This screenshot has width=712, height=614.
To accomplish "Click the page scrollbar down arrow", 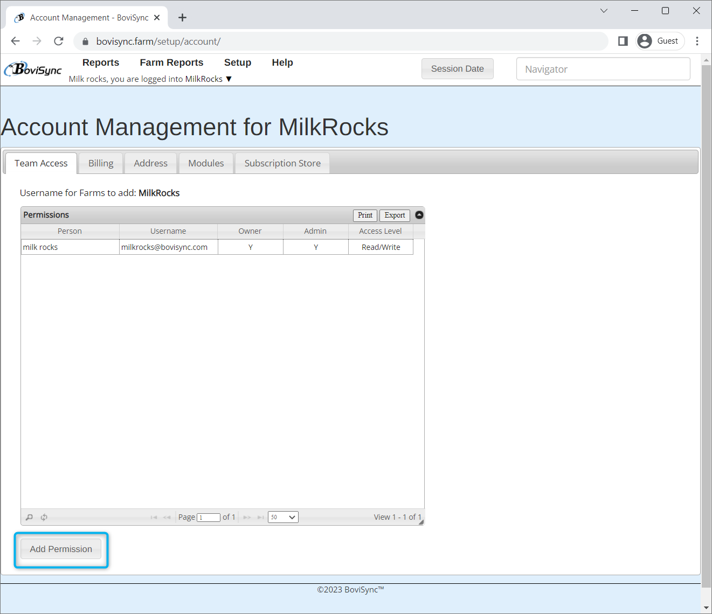I will [707, 608].
